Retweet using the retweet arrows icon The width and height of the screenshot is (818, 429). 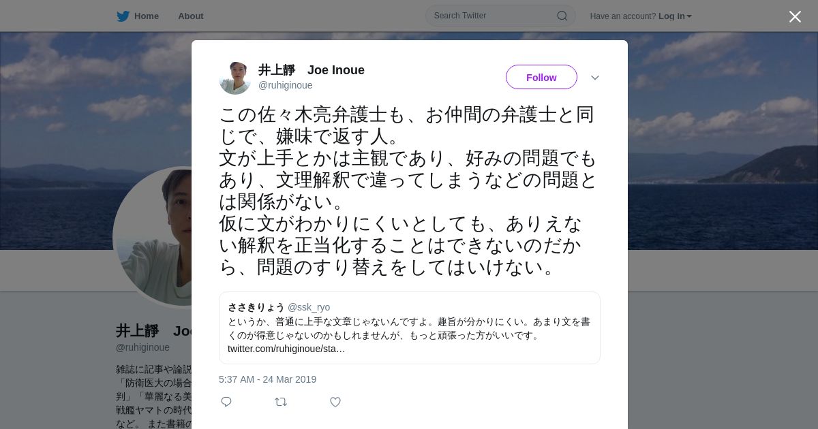pos(281,402)
